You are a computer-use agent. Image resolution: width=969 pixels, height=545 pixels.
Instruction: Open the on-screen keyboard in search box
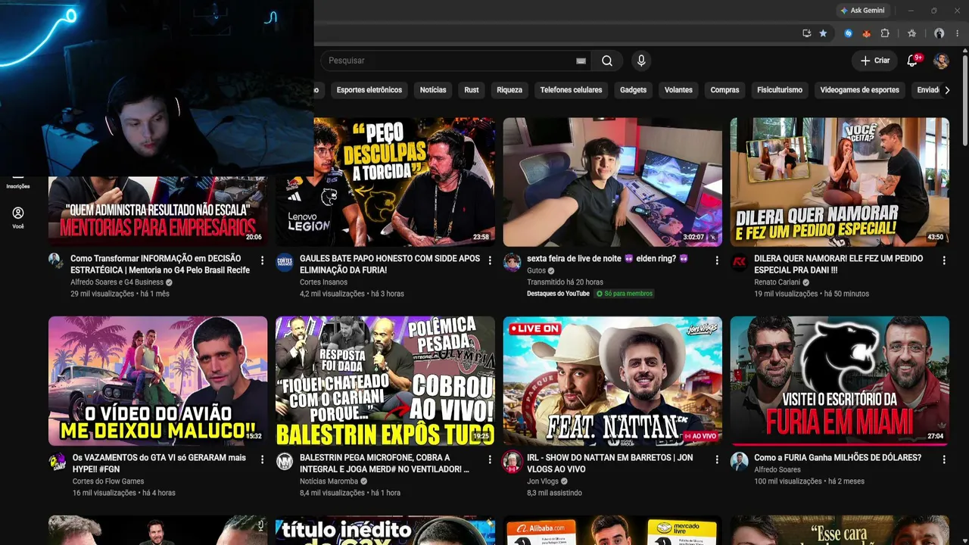[x=581, y=61]
